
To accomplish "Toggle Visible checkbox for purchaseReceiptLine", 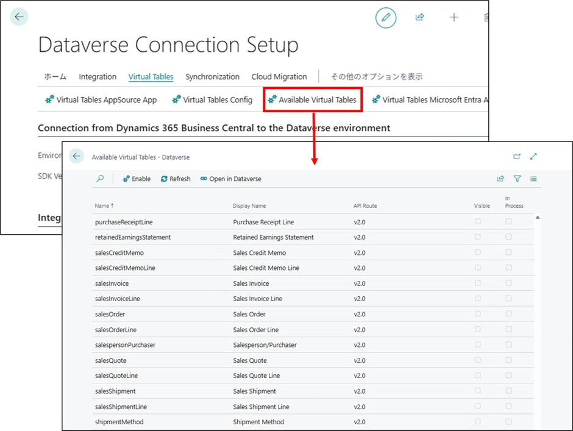I will 478,221.
